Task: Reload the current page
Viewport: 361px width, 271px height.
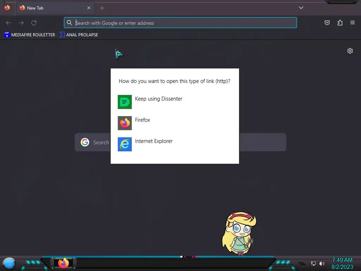Action: [34, 23]
